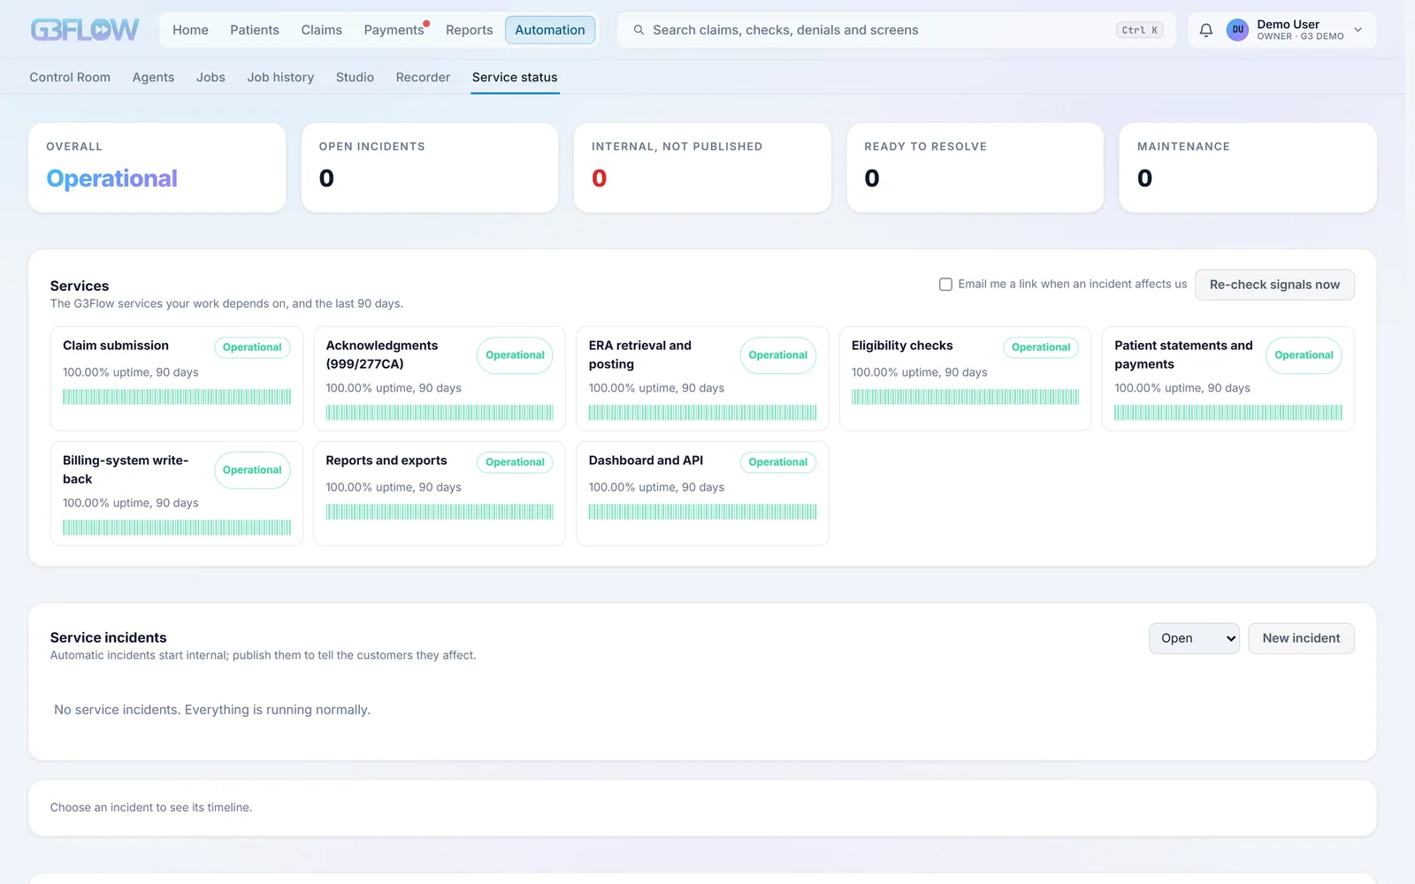Open the incident filter dropdown set to Open
Screen dimensions: 1415x884
click(x=1194, y=638)
